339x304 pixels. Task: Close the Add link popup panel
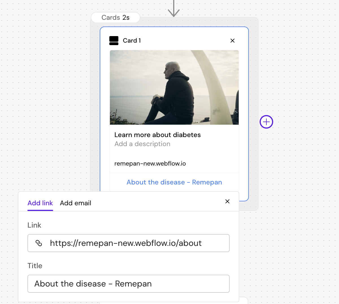pos(227,201)
